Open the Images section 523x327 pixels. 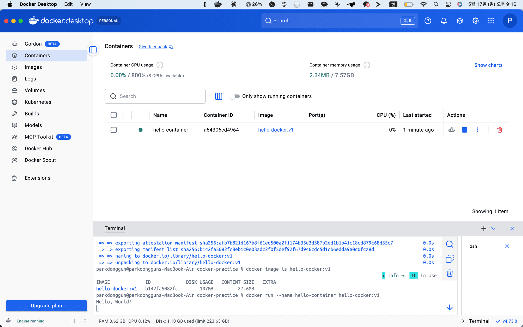[46, 67]
